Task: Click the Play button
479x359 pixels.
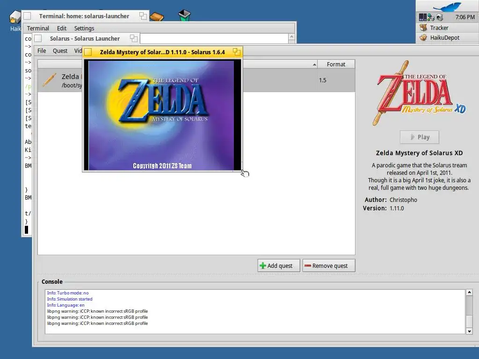Action: (420, 137)
